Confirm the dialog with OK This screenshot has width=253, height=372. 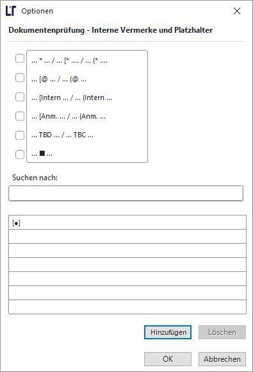[x=168, y=359]
